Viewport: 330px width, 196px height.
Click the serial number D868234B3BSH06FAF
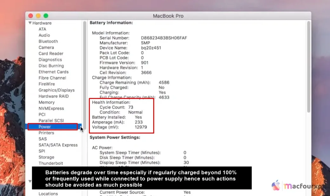tap(164, 38)
